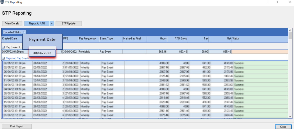Collapse the Reported Pay Events group
The image size is (294, 129).
click(x=3, y=58)
